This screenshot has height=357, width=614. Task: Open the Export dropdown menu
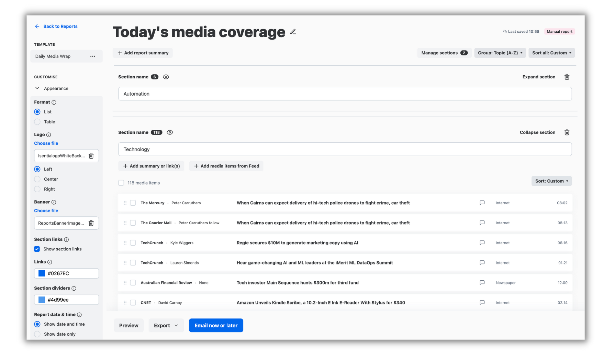click(166, 325)
